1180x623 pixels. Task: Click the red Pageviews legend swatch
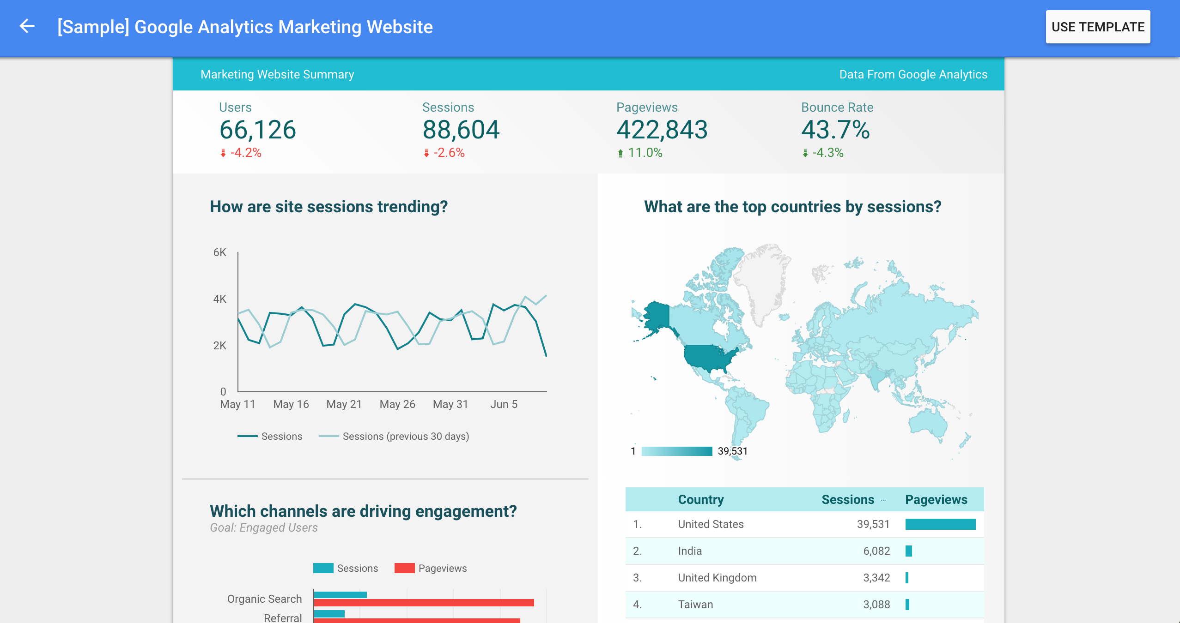[404, 568]
